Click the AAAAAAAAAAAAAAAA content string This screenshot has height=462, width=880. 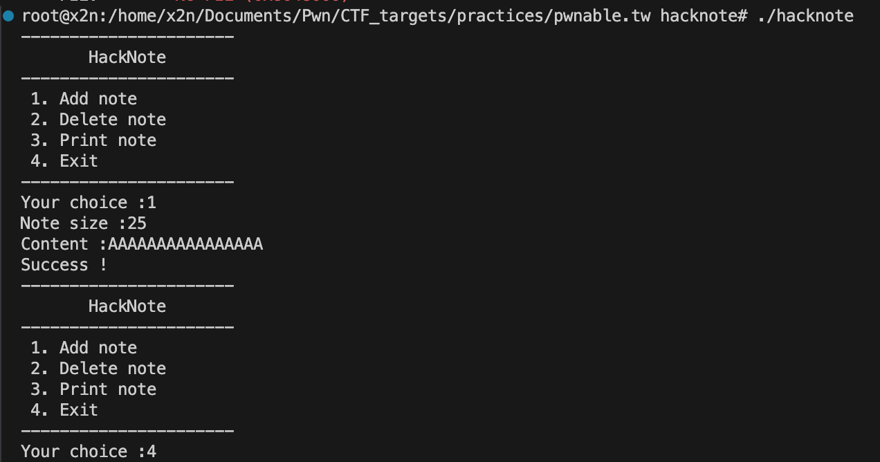tap(185, 244)
